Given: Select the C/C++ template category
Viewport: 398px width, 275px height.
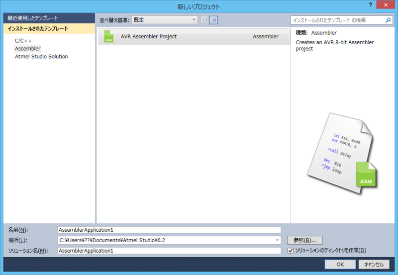Looking at the screenshot, I should click(x=23, y=41).
